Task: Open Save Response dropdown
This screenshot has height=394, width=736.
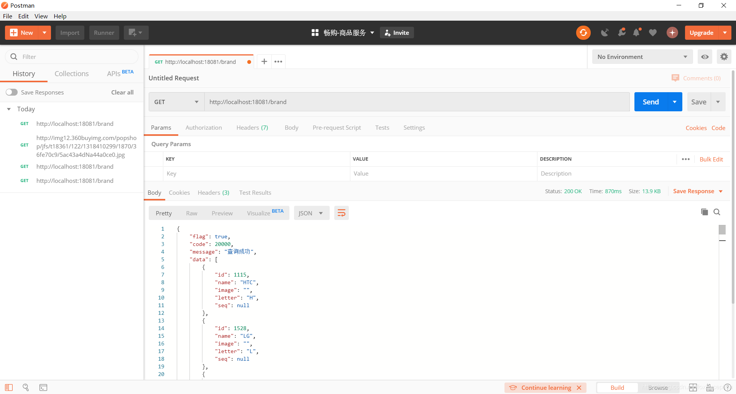Action: (x=698, y=191)
